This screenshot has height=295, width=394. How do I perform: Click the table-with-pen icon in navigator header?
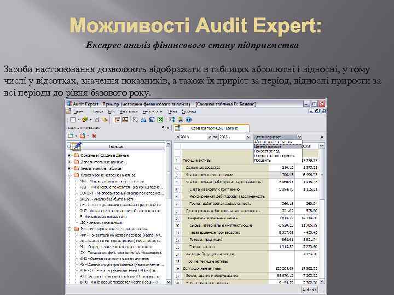(76, 146)
